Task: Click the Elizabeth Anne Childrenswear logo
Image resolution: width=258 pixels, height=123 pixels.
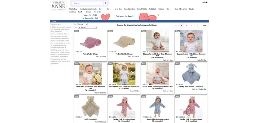Action: coord(58,6)
